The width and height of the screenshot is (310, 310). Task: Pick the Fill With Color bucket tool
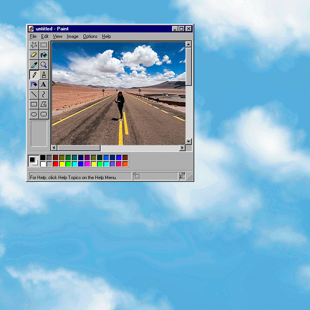coord(44,55)
